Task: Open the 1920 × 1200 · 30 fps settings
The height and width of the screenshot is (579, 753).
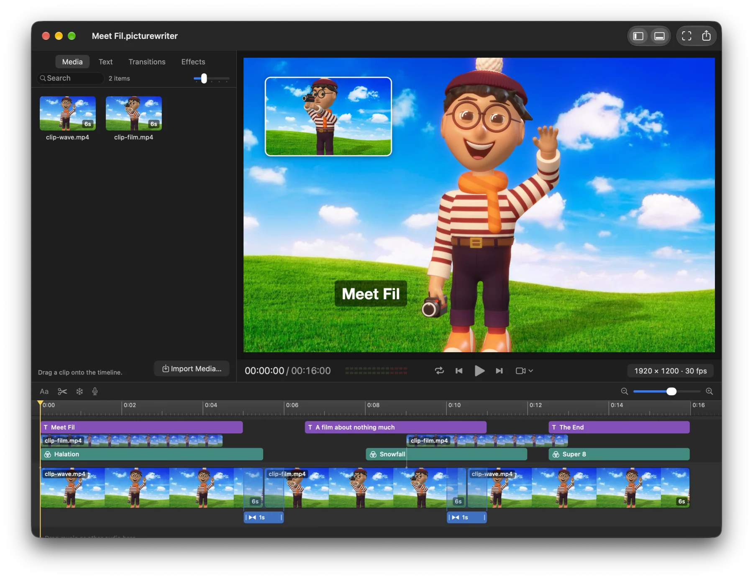Action: [670, 371]
